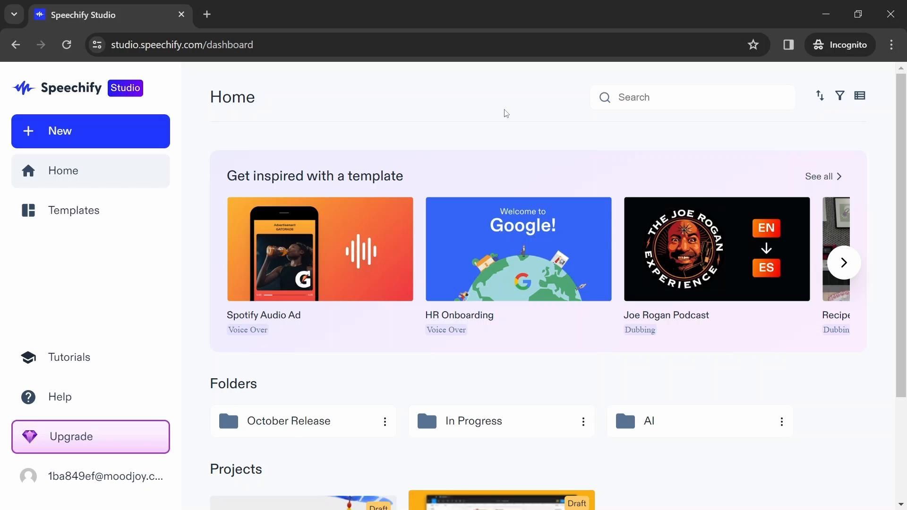
Task: Open See all templates link
Action: coord(823,177)
